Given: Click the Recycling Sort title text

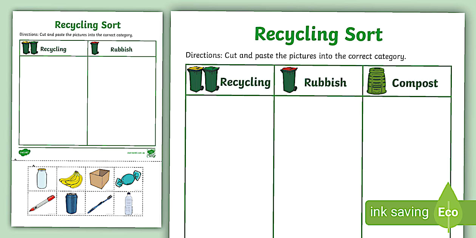Looking at the screenshot, I should tap(318, 34).
